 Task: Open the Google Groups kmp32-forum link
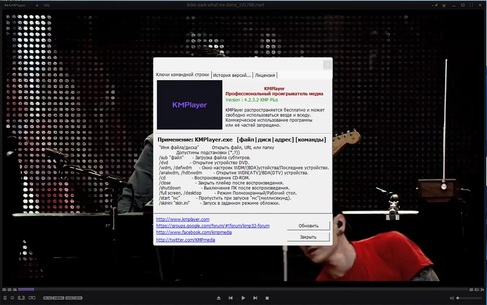point(213,226)
